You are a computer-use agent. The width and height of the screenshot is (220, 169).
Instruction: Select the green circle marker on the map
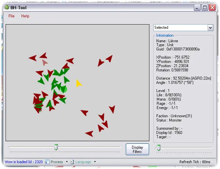64,89
